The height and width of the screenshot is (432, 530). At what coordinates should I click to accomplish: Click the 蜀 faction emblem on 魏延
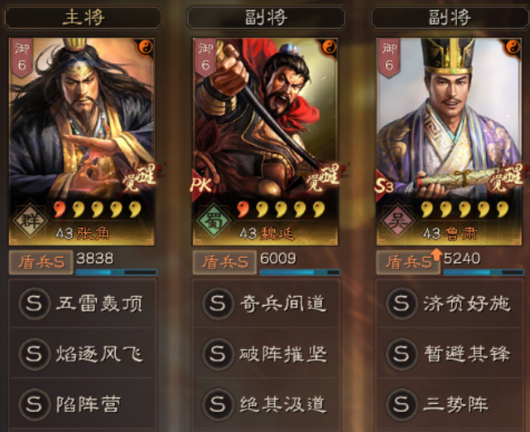214,220
